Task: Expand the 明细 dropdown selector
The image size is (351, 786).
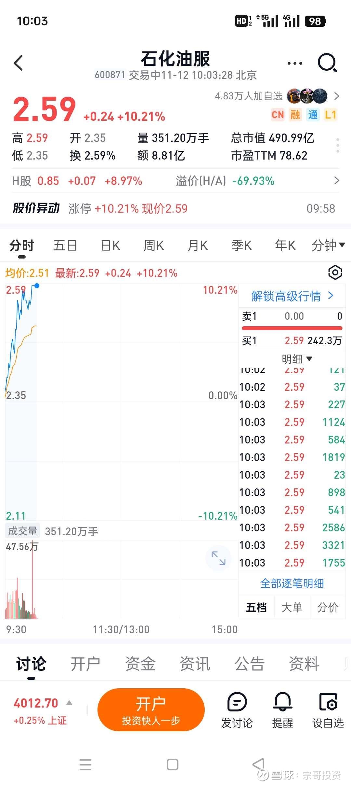Action: point(297,359)
